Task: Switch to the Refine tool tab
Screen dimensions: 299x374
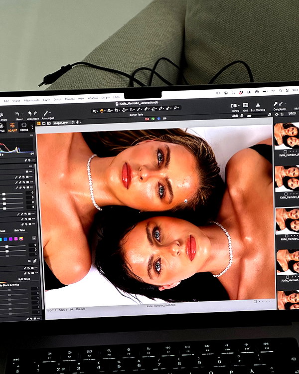Action: [24, 127]
